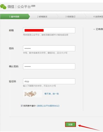
Task: Refresh captcha via 看不清，换一张 link
Action: (51, 94)
